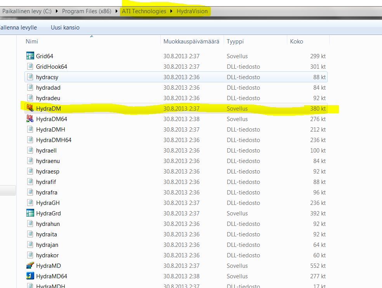
Task: Select the hydrahun file name
Action: pos(48,224)
